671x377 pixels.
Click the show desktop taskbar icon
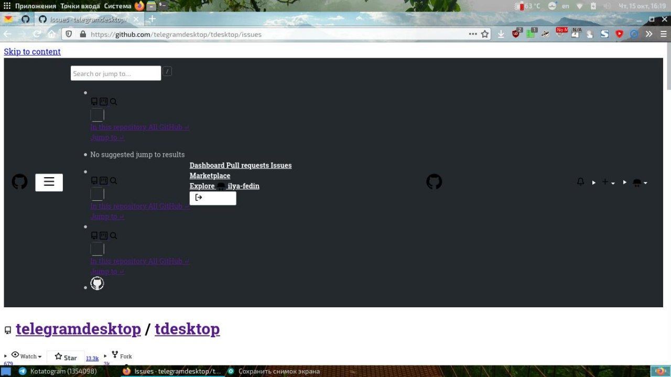pos(6,371)
